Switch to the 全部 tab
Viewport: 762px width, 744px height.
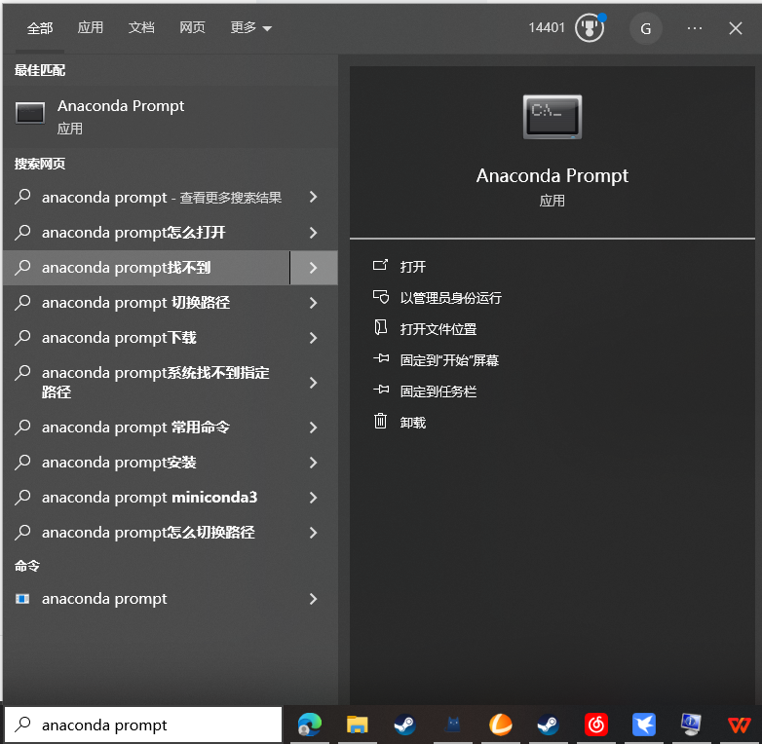coord(40,28)
